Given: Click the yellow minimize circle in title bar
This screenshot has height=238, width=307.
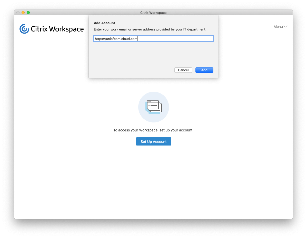Looking at the screenshot, I should [x=23, y=12].
